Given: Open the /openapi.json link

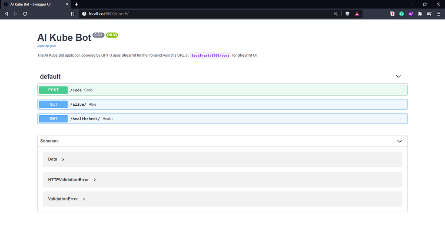Looking at the screenshot, I should [46, 46].
